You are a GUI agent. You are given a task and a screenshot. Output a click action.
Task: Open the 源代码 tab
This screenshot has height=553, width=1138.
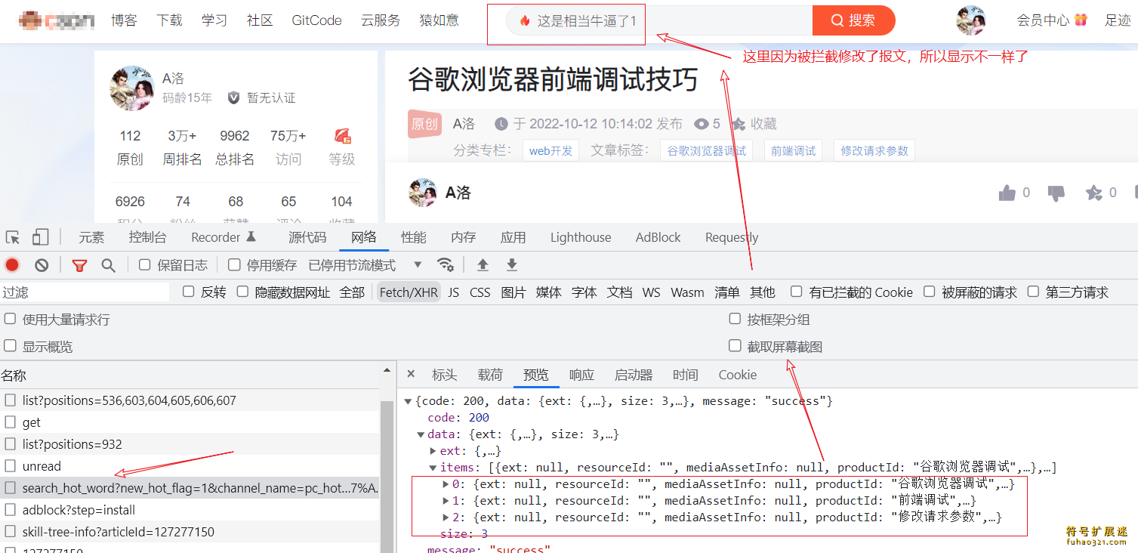pos(307,237)
